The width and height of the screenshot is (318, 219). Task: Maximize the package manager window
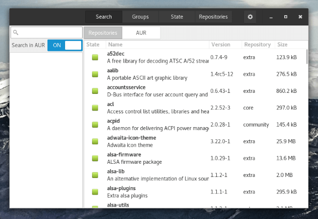click(286, 17)
